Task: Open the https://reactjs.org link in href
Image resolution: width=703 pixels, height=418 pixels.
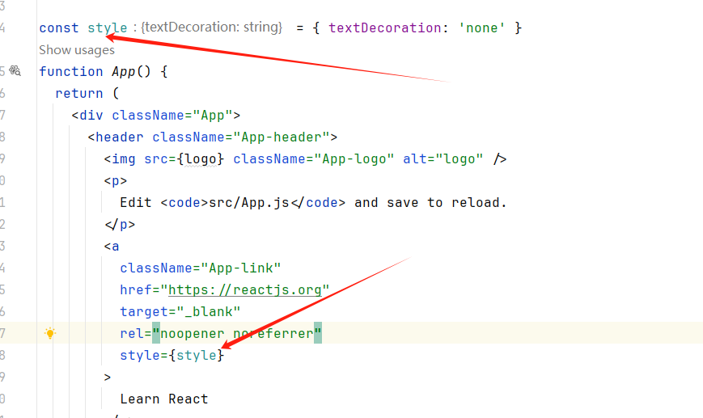Action: 245,290
